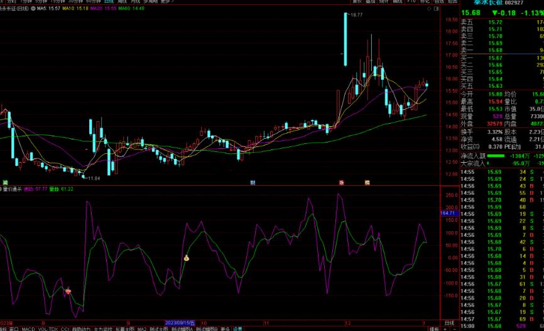Viewport: 544px width, 331px height.
Task: Click the 今开 value 15.80
Action: pos(495,94)
